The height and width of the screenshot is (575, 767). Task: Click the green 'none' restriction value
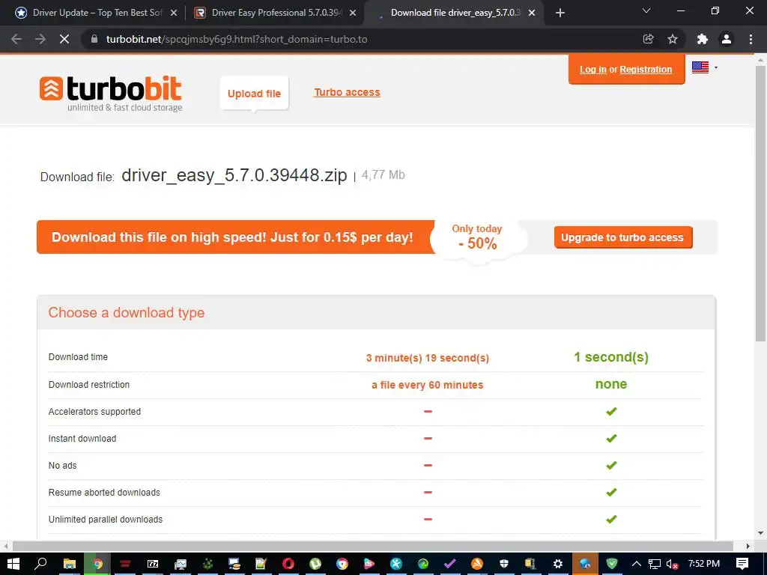point(611,384)
